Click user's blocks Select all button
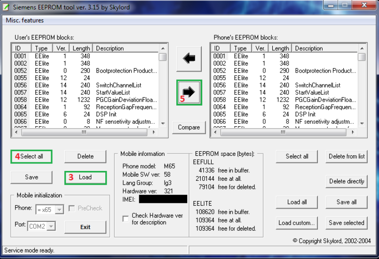Image resolution: width=379 pixels, height=259 pixels. tap(32, 157)
